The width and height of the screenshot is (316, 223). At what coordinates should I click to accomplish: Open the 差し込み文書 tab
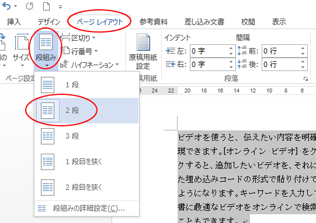(x=204, y=22)
